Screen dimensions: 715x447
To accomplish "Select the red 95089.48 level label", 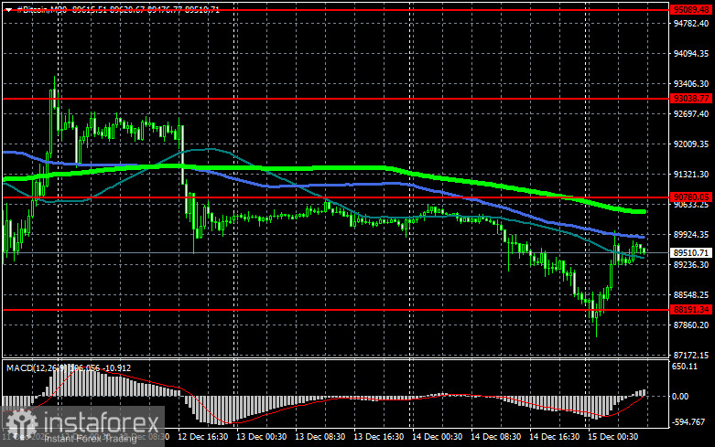I will [x=691, y=9].
